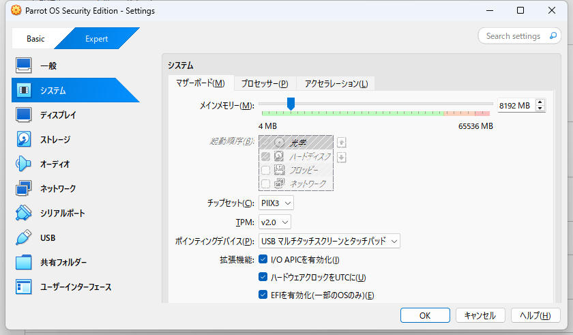Click the OK button
573x335 pixels.
click(425, 315)
